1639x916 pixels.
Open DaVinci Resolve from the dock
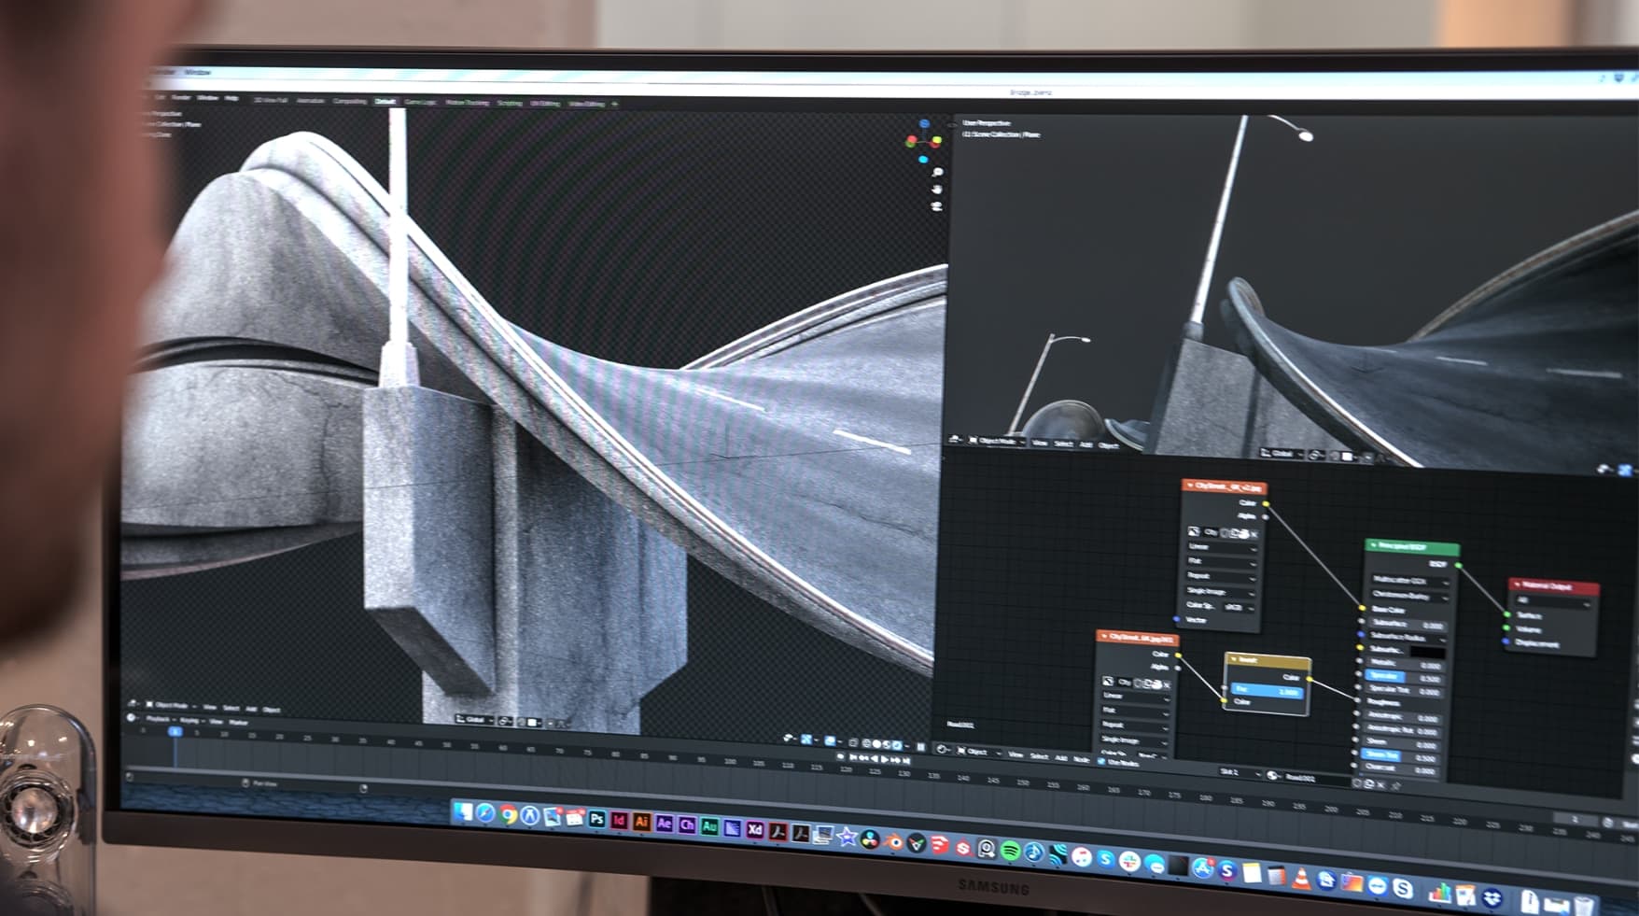click(870, 838)
